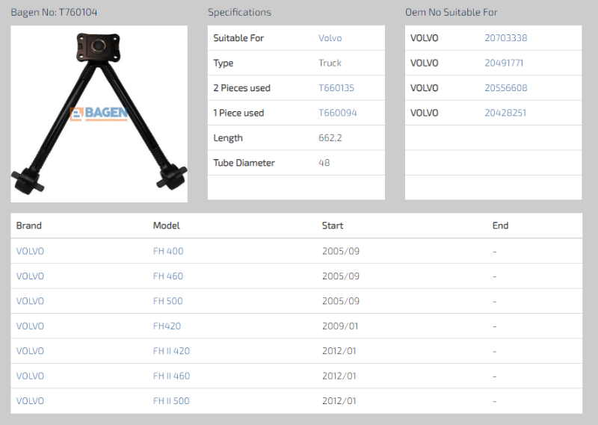598x425 pixels.
Task: Click OEM number 20703338
Action: click(506, 38)
